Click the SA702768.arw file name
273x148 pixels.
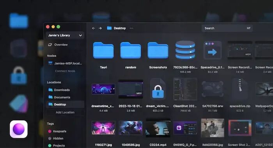click(213, 106)
